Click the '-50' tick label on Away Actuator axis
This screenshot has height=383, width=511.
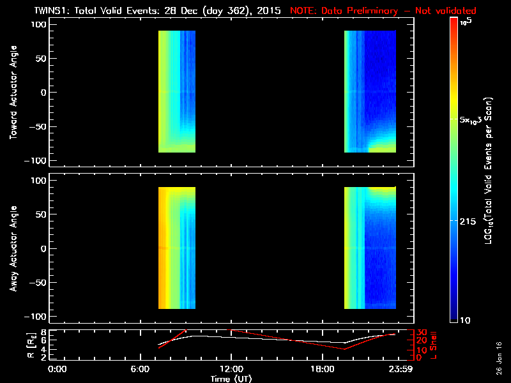pyautogui.click(x=38, y=283)
